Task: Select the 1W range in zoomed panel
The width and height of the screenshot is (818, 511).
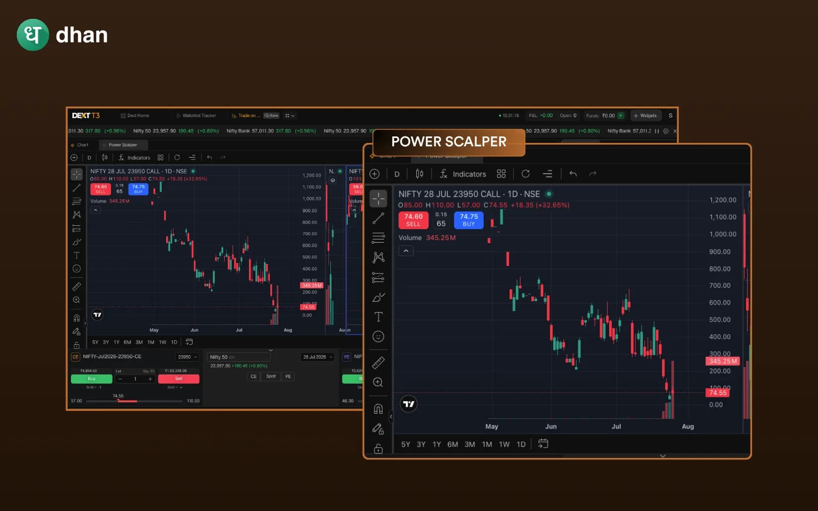Action: point(504,445)
